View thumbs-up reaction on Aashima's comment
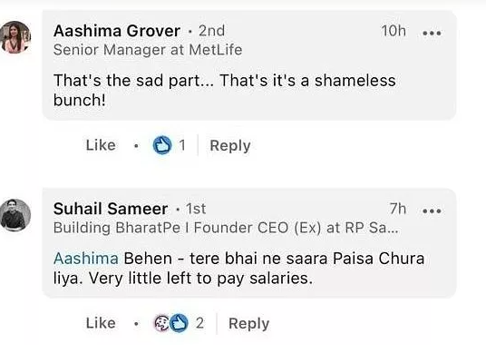This screenshot has width=486, height=353. tap(162, 145)
